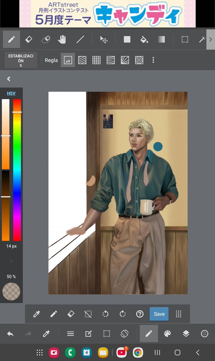The width and height of the screenshot is (215, 361).
Task: Select brush in the shortcut bar
Action: coord(54,314)
